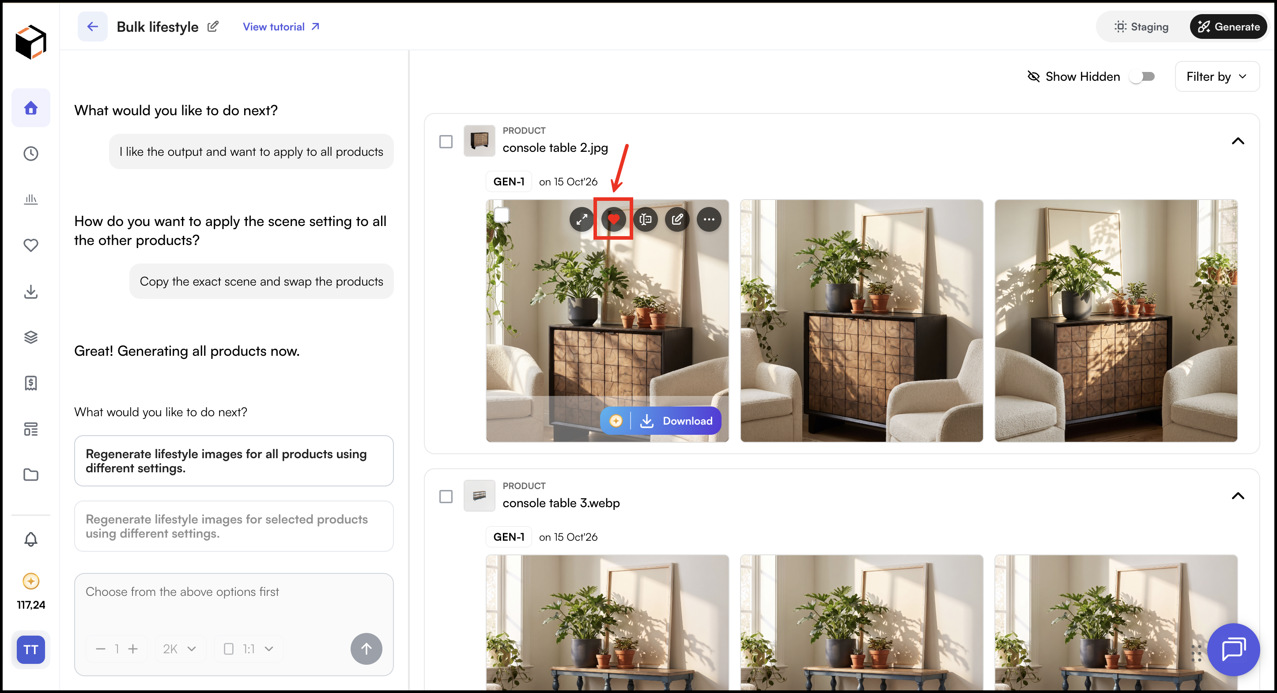Open the analytics bar chart sidebar icon

[x=31, y=199]
